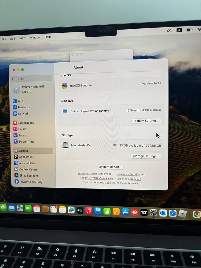
Task: Open Software Licence Agreement link
Action: 94,174
